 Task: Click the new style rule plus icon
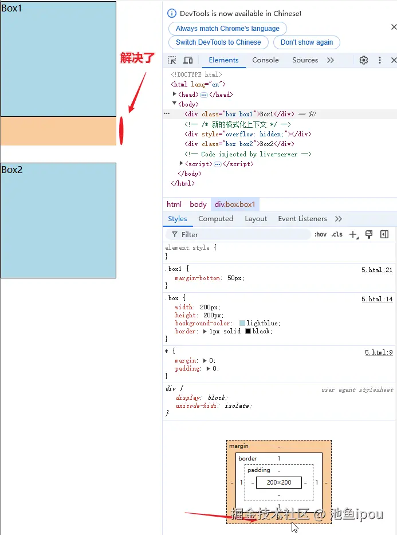pyautogui.click(x=353, y=235)
